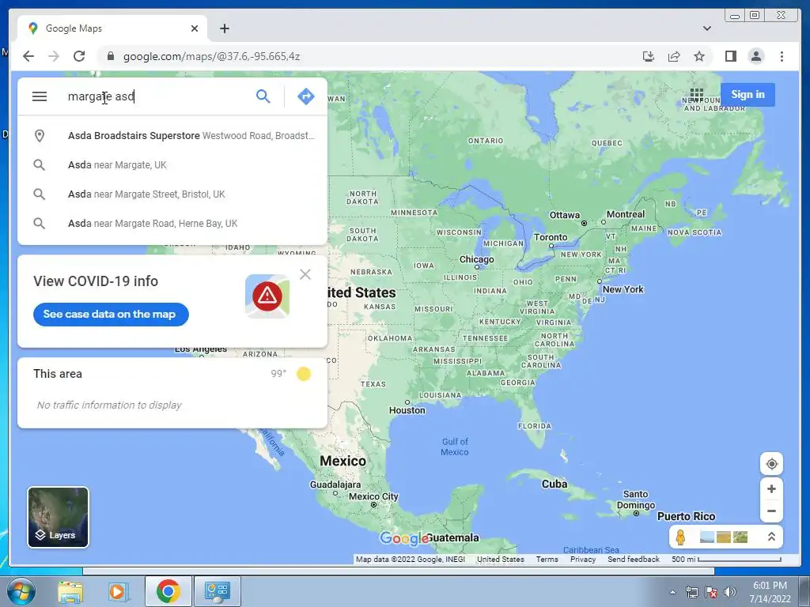Click the Chrome taskbar icon

click(x=168, y=591)
